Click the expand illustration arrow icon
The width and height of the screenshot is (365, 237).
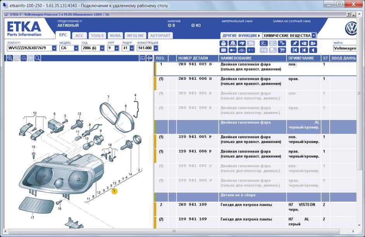149,58
